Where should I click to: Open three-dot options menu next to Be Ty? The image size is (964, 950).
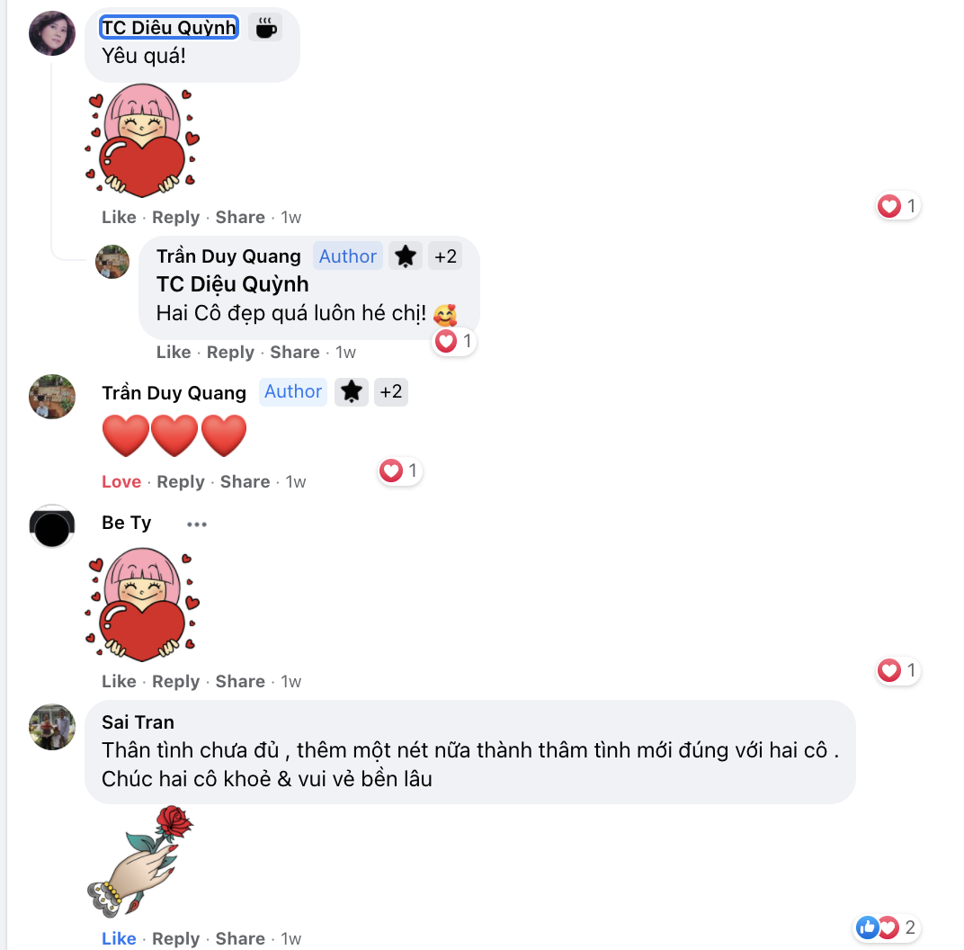[197, 524]
